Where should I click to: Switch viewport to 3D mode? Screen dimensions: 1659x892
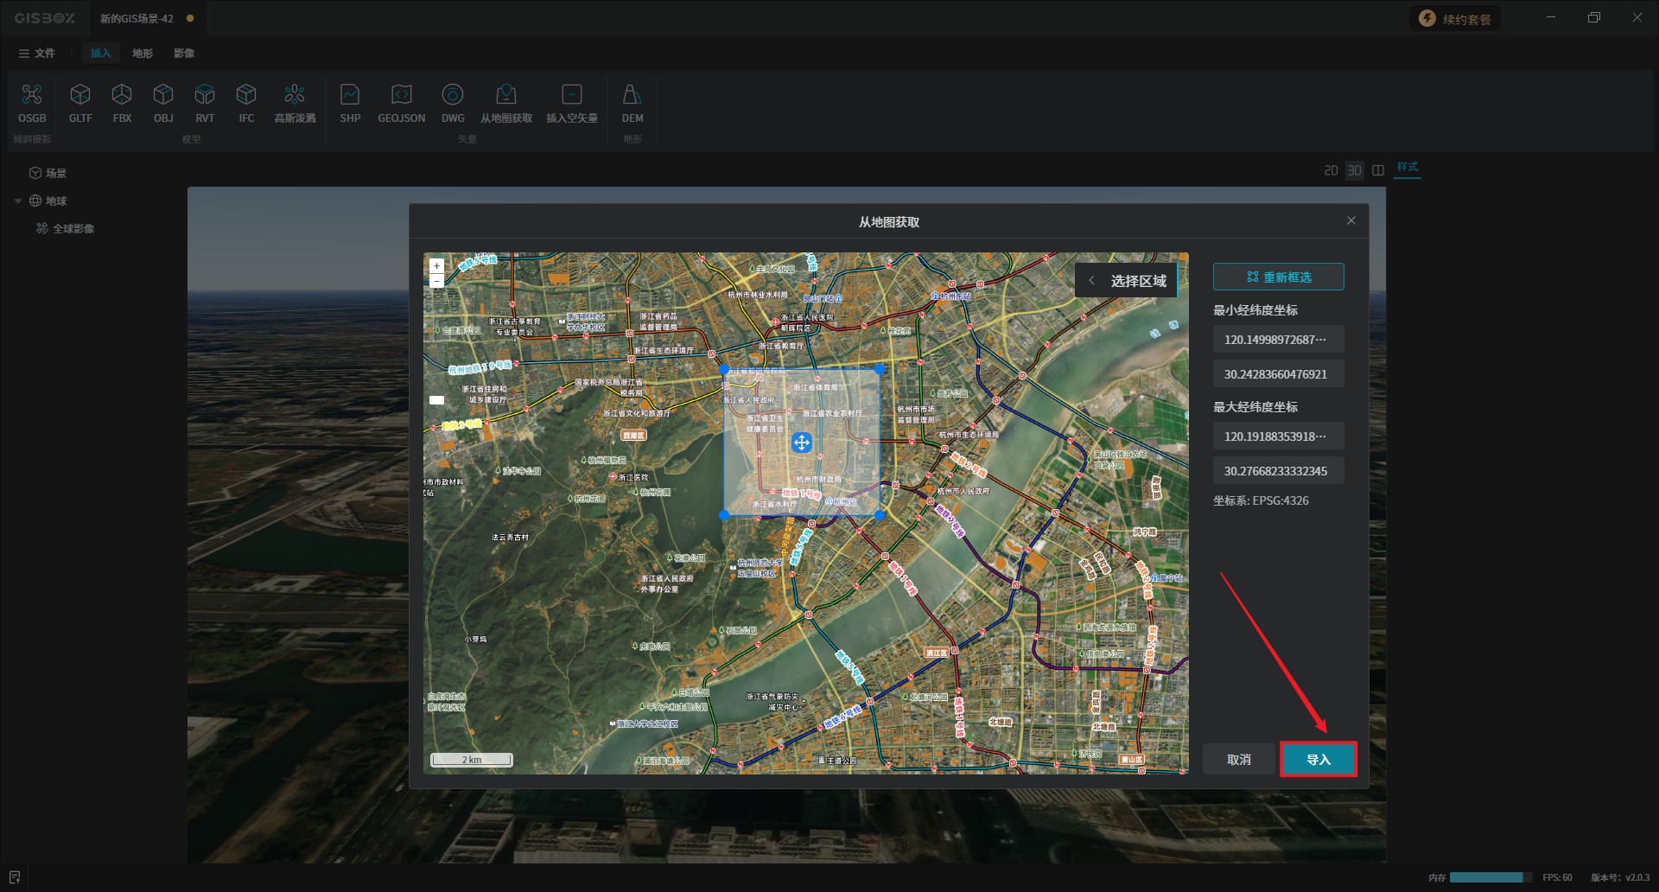(1354, 171)
